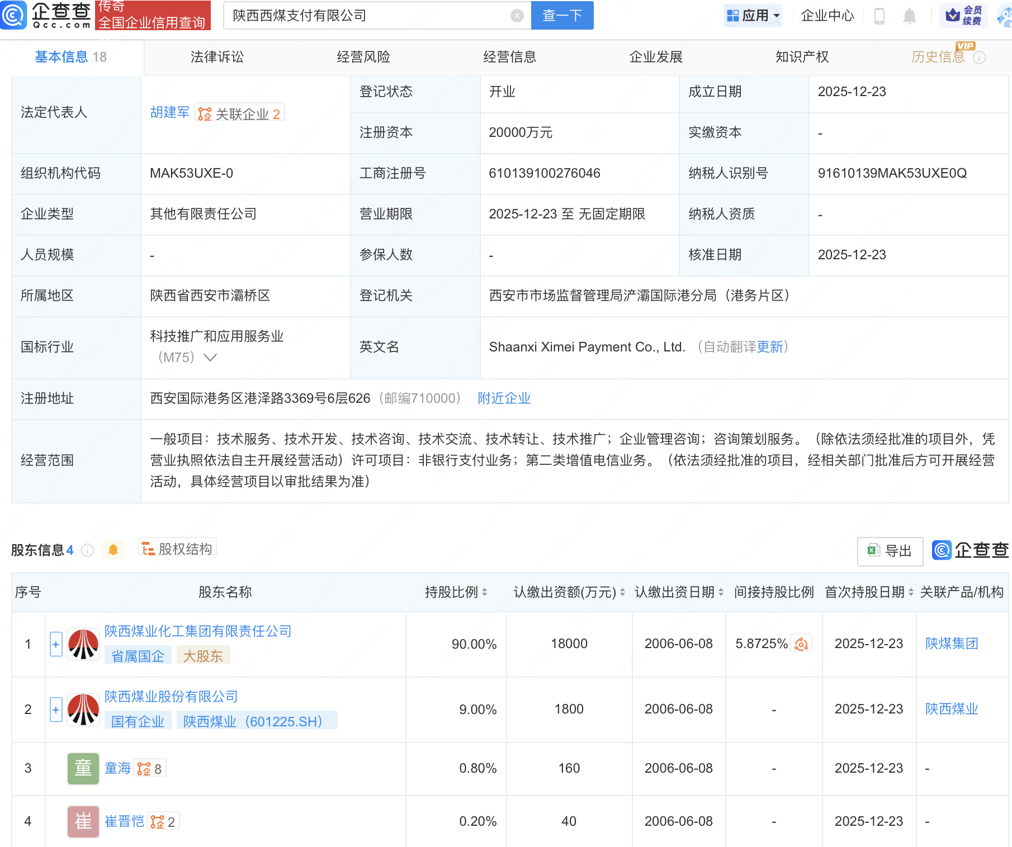1012x847 pixels.
Task: Switch to the 知识产权 tab
Action: (x=802, y=57)
